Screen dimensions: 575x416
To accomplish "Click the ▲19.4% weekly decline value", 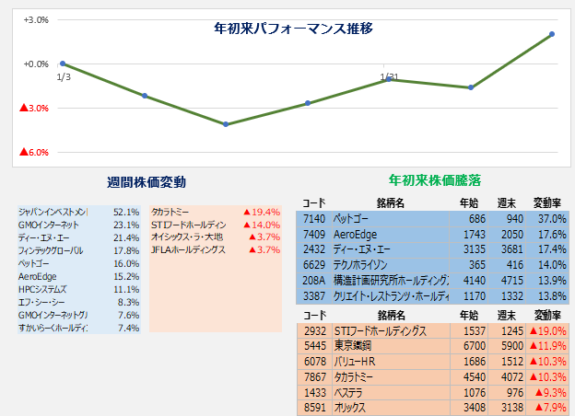I will [x=262, y=212].
